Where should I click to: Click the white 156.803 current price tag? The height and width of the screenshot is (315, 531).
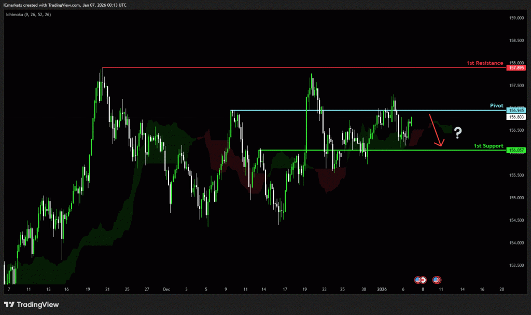(x=517, y=117)
